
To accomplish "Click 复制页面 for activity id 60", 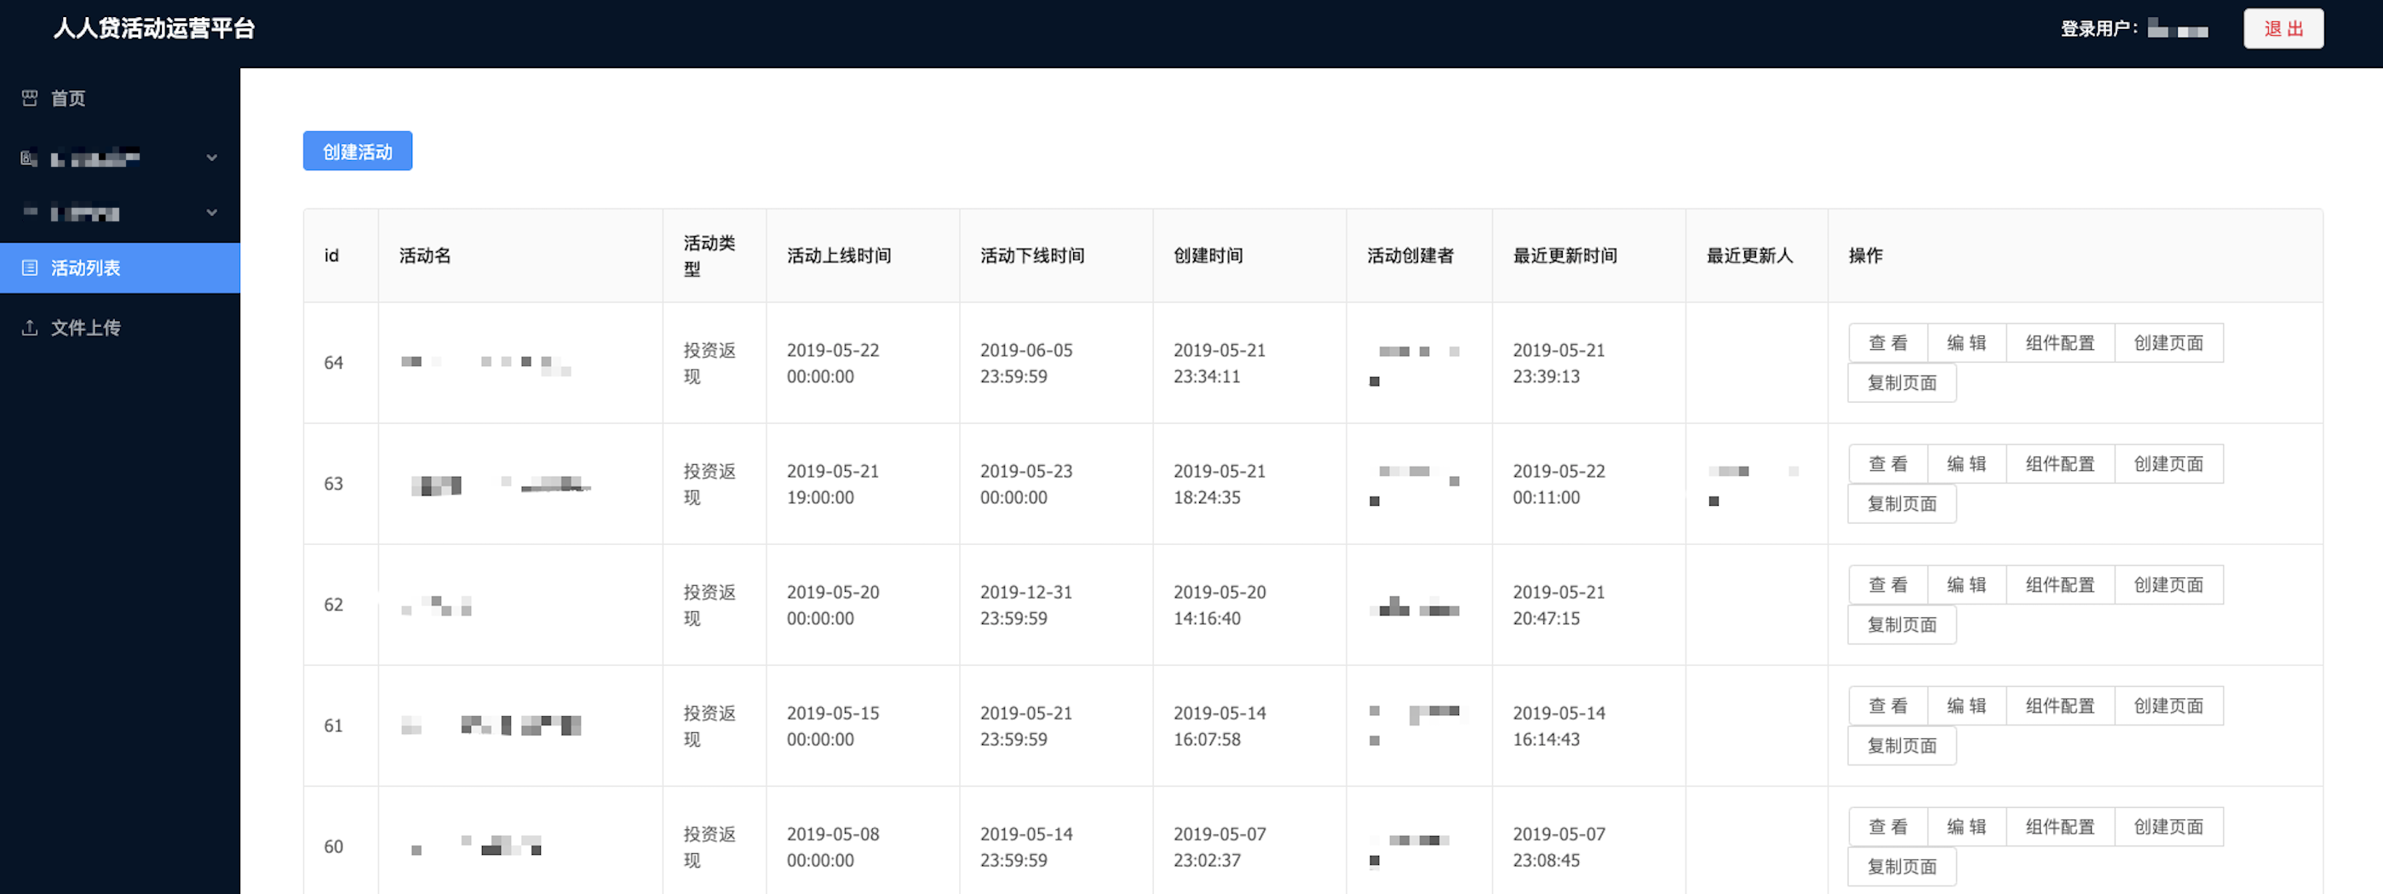I will pos(1902,868).
